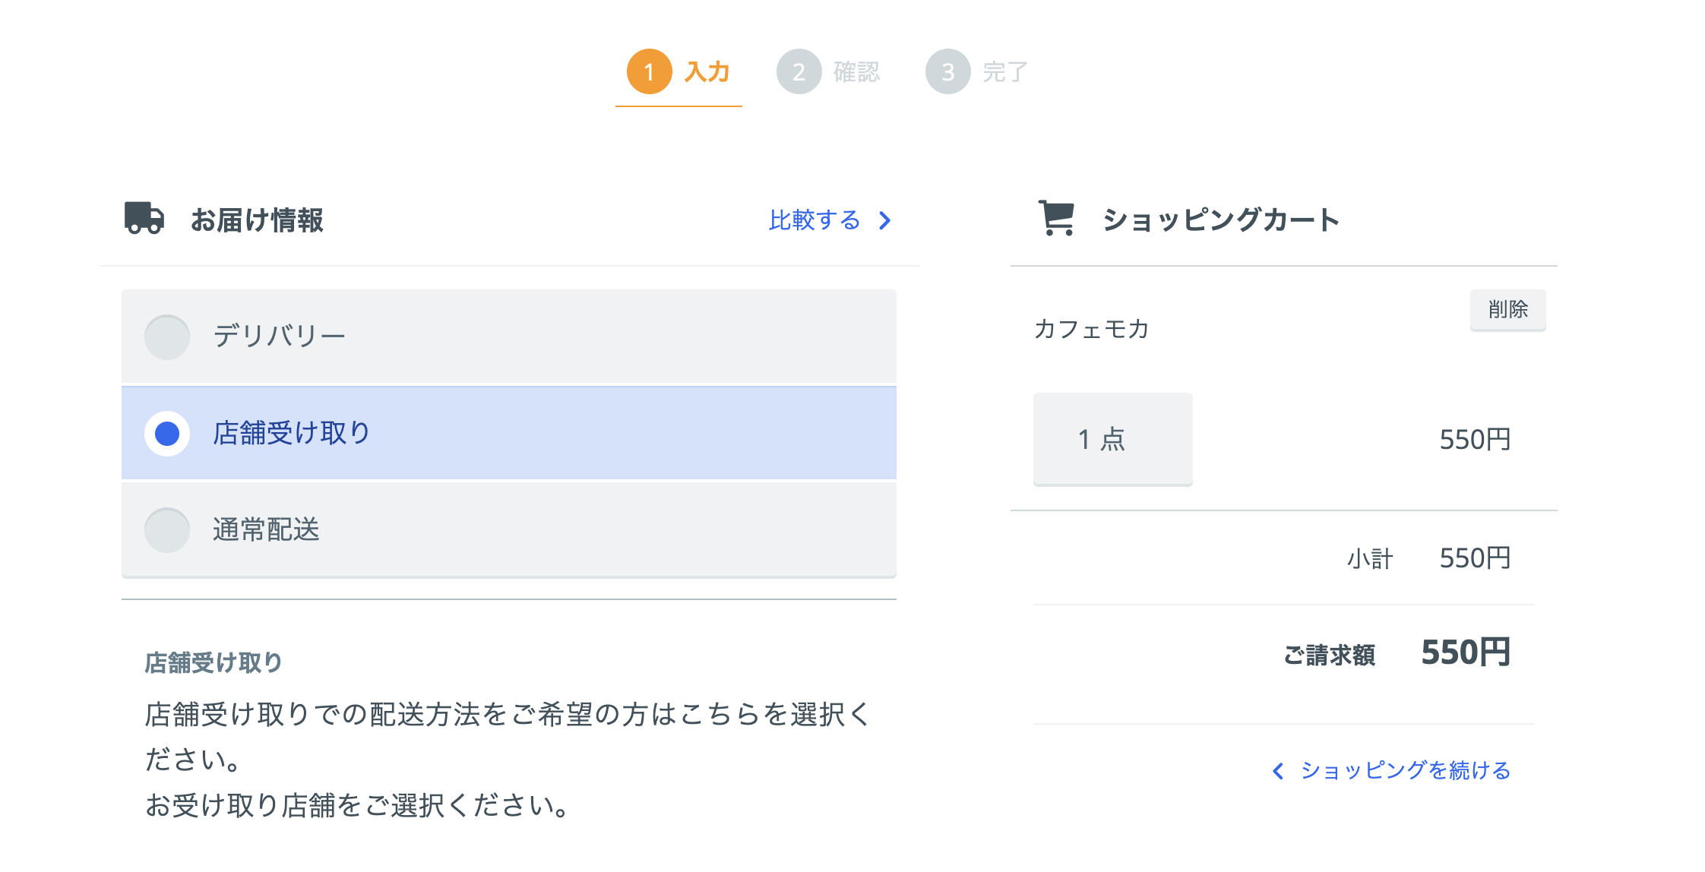The height and width of the screenshot is (872, 1705).
Task: Follow the ショッピングを続ける link
Action: 1405,771
